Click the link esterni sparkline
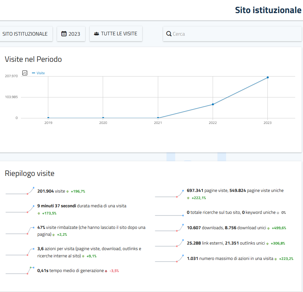Viewport: 303px width, 292px height. click(169, 244)
